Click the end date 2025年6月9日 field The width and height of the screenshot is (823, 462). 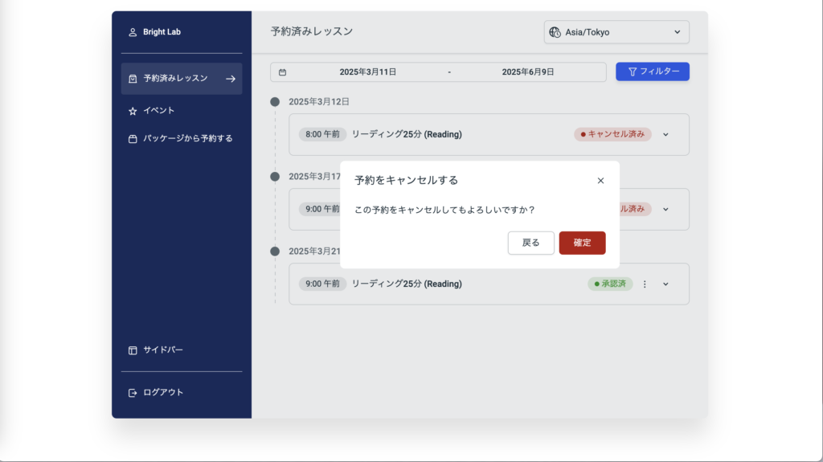tap(528, 72)
